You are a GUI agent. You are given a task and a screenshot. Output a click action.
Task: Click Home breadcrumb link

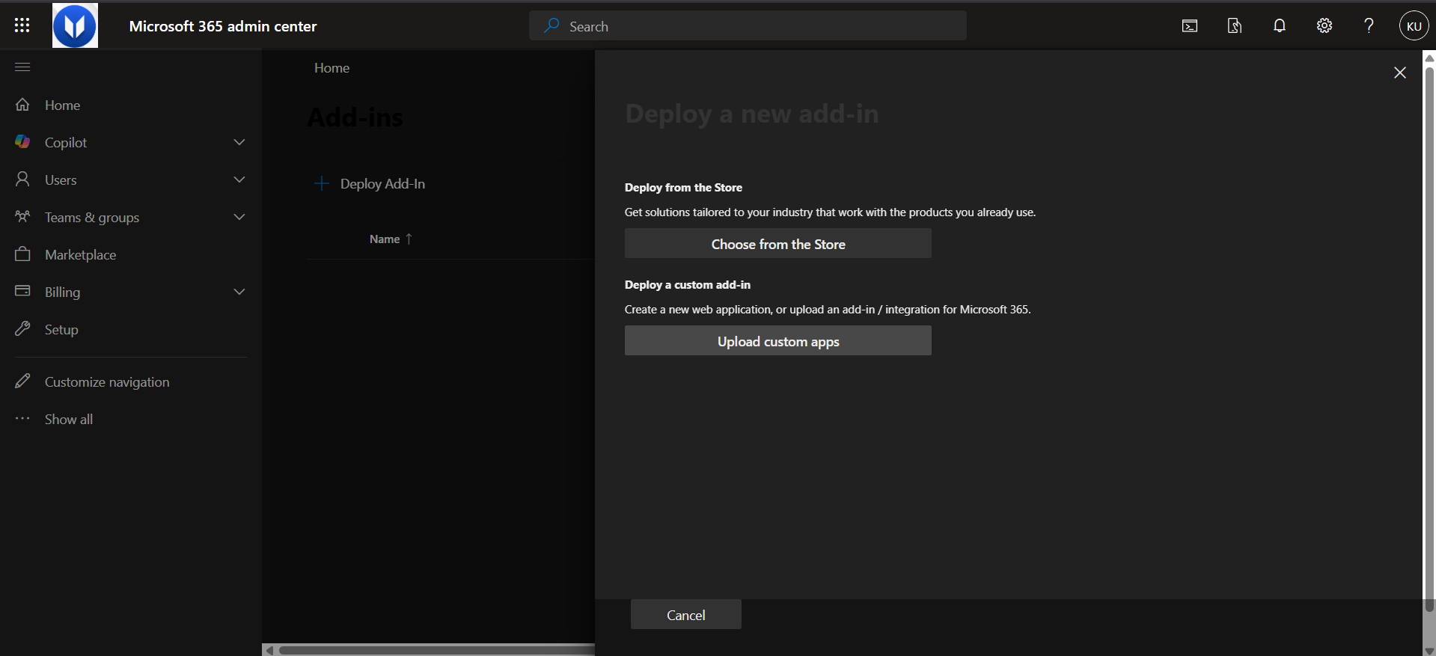331,68
